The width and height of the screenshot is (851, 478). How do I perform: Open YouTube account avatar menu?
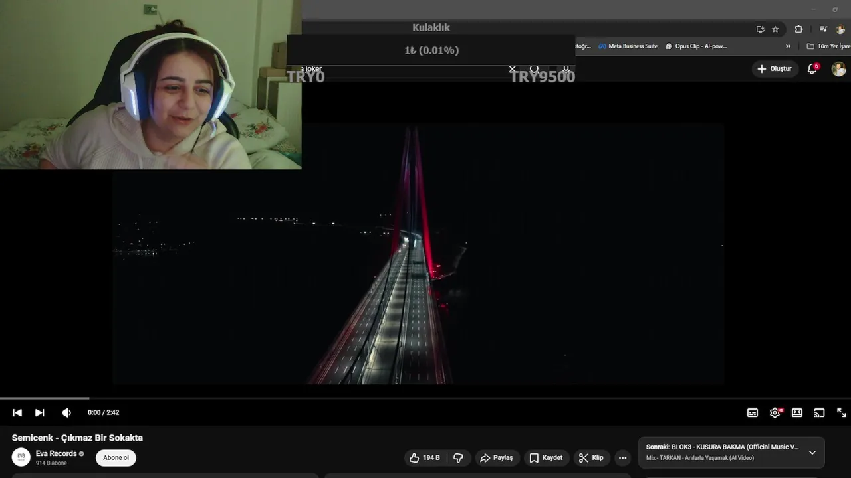point(839,68)
